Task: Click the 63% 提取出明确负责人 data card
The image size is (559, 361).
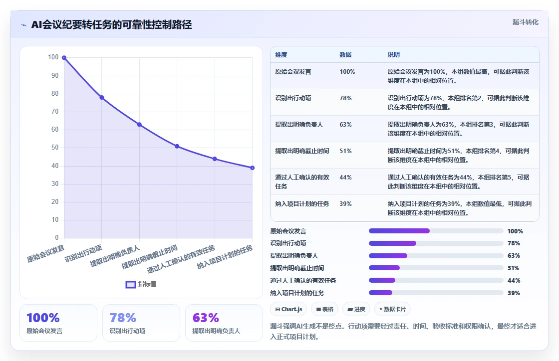Action: 224,323
